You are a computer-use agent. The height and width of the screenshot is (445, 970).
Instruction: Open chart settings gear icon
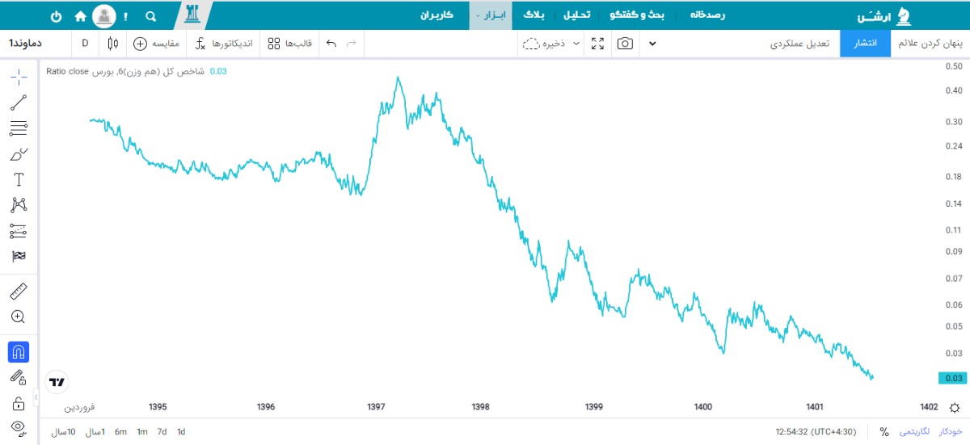pos(955,407)
